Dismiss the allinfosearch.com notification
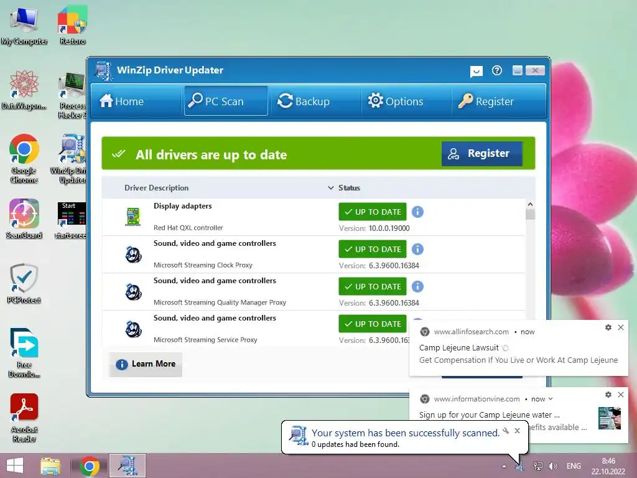Viewport: 637px width, 478px height. [x=621, y=327]
